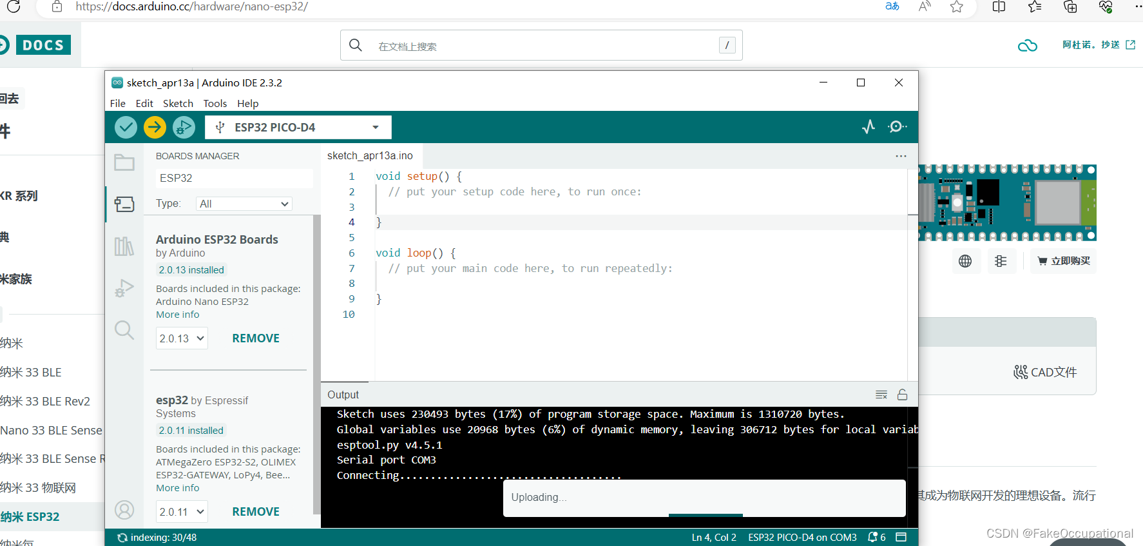Toggle the output scroll lock icon
The image size is (1143, 546).
coord(902,395)
